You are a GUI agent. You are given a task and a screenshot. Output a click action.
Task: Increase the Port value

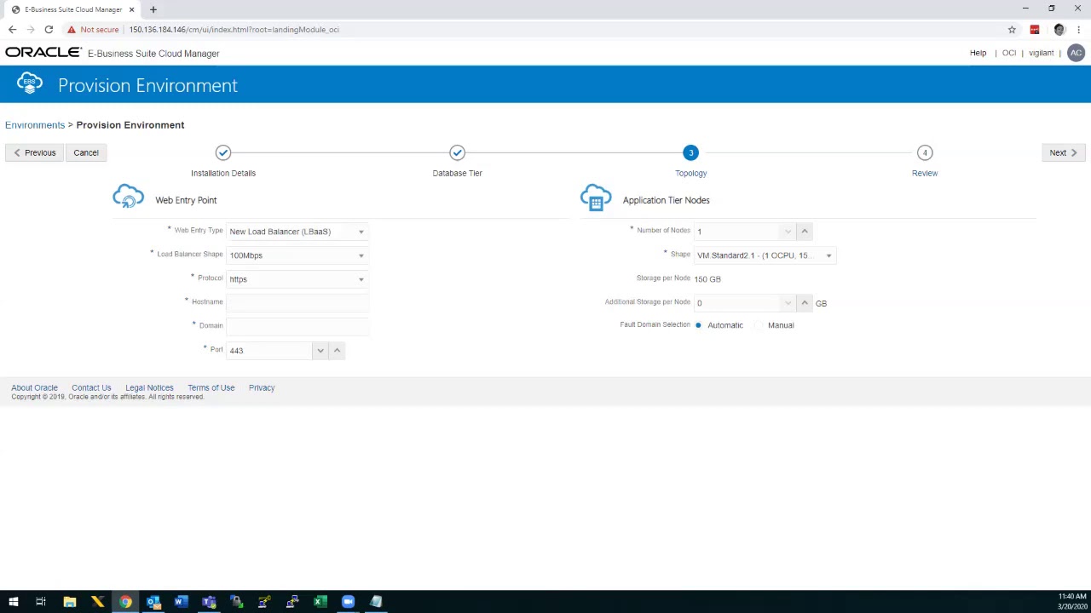click(337, 350)
